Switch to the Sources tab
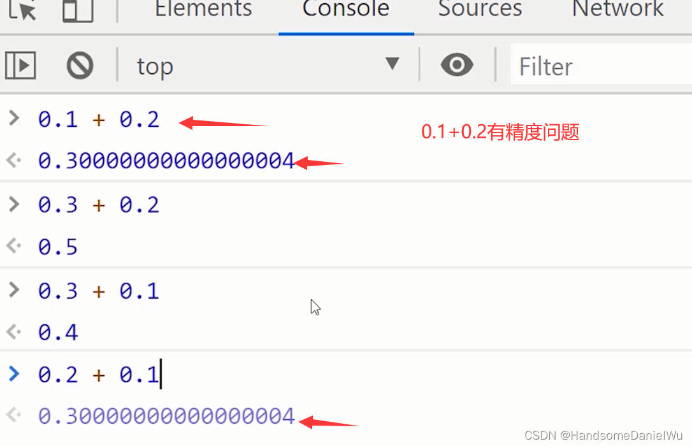The image size is (692, 446). (x=480, y=10)
